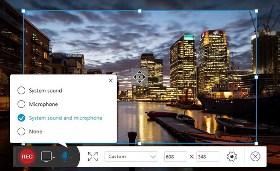Click the None label text
The image size is (280, 171).
coord(36,132)
